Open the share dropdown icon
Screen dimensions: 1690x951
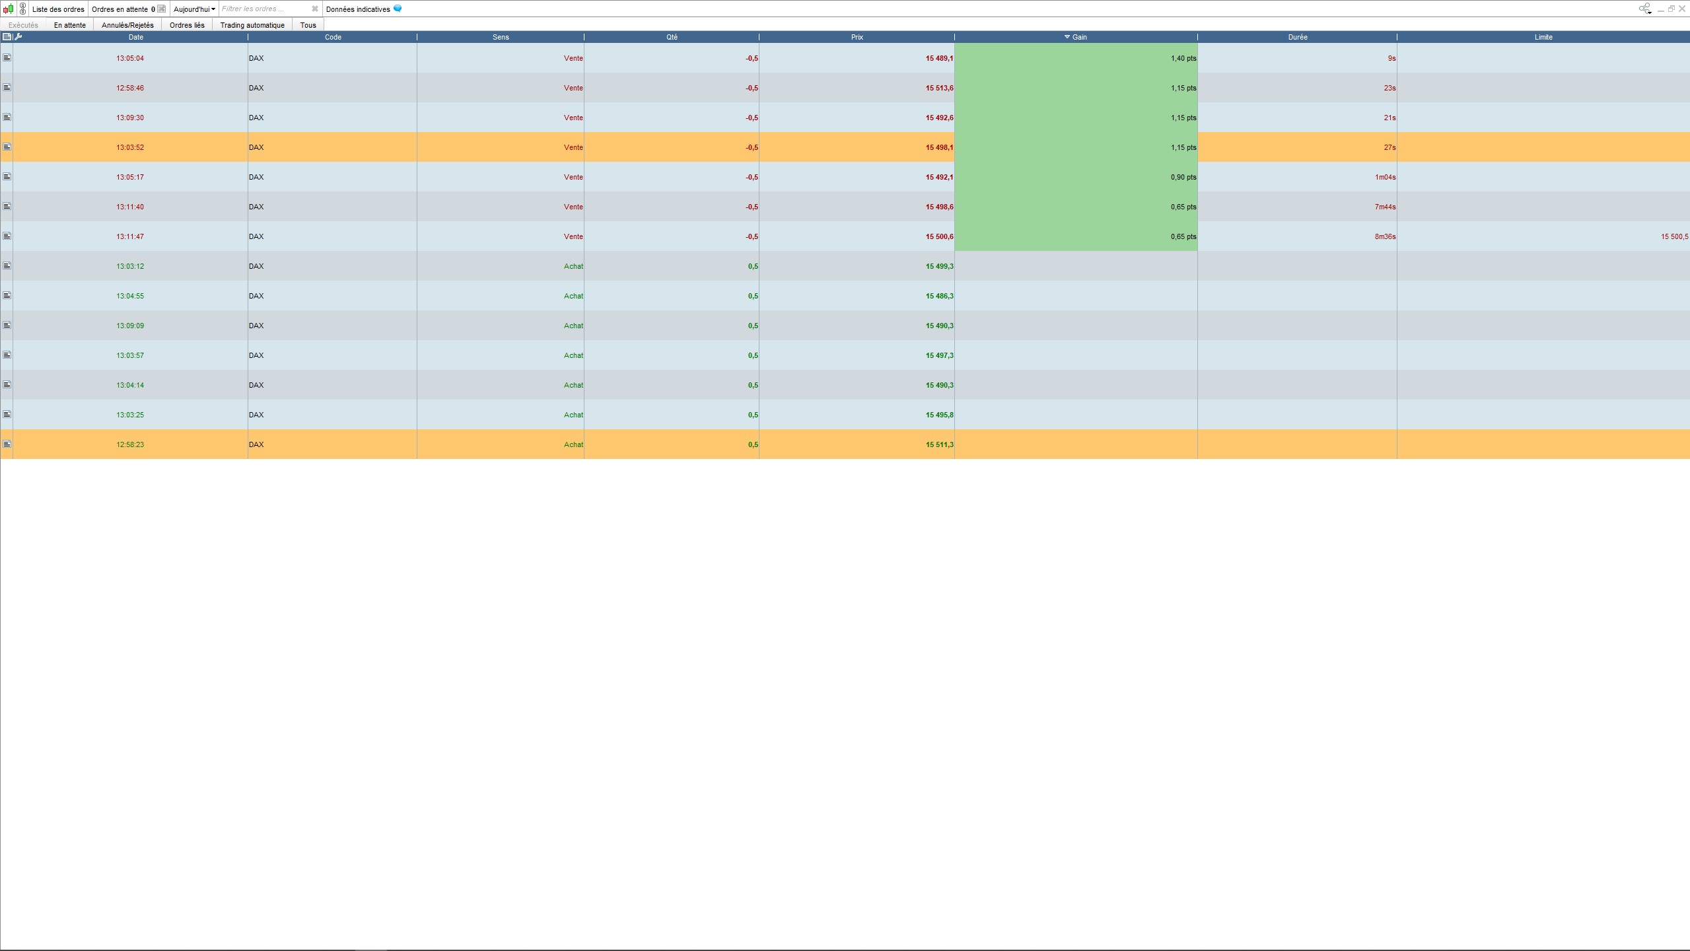coord(1644,9)
